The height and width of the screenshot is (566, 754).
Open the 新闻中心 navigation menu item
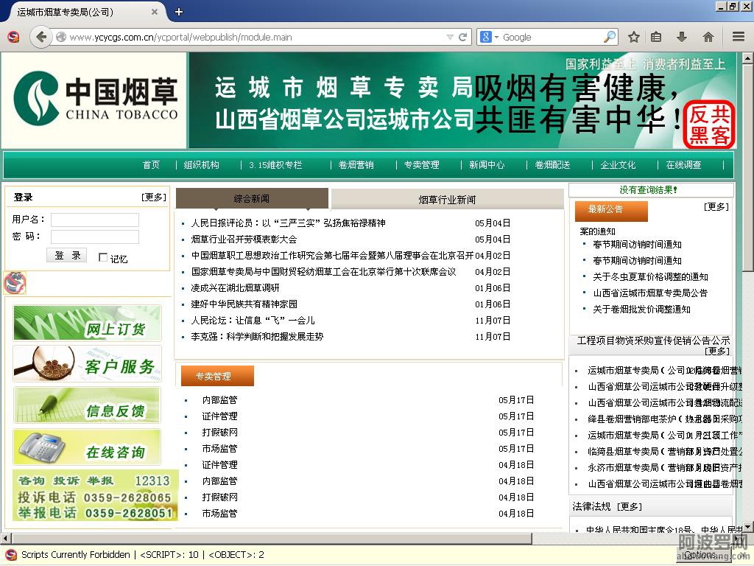click(487, 165)
